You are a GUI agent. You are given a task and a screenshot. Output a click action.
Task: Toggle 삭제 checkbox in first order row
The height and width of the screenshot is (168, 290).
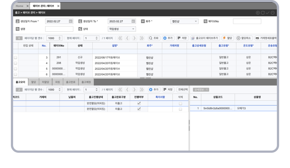pyautogui.click(x=180, y=103)
